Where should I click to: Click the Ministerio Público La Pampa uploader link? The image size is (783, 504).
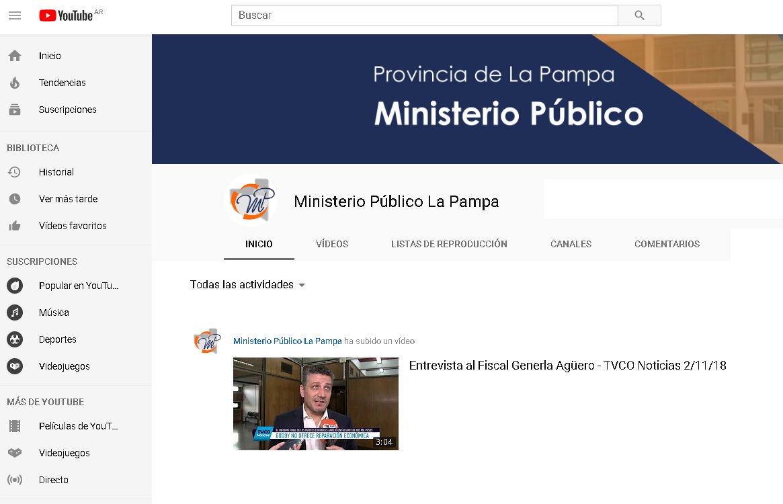click(287, 341)
